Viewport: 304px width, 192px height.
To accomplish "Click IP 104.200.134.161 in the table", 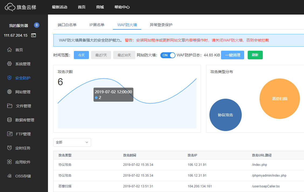I will pyautogui.click(x=200, y=186).
